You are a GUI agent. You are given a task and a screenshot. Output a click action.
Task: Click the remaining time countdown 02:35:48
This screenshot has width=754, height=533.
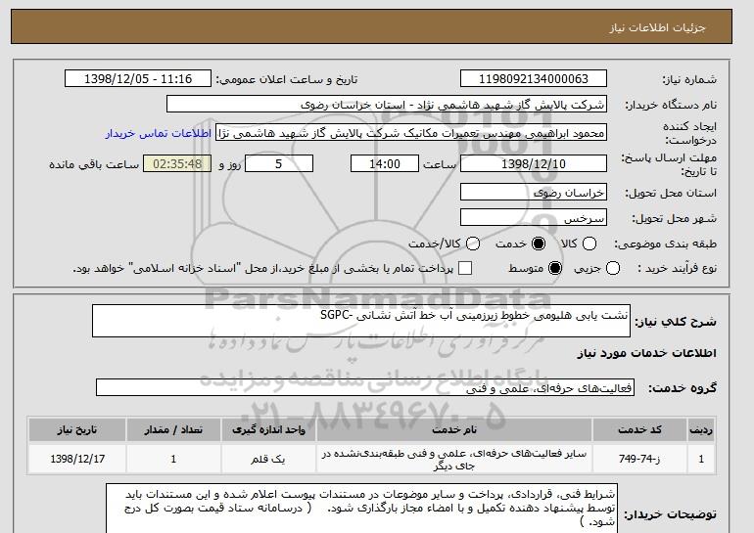177,163
